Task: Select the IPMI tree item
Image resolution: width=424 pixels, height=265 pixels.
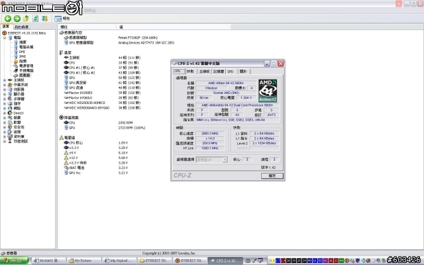Action: tap(23, 56)
